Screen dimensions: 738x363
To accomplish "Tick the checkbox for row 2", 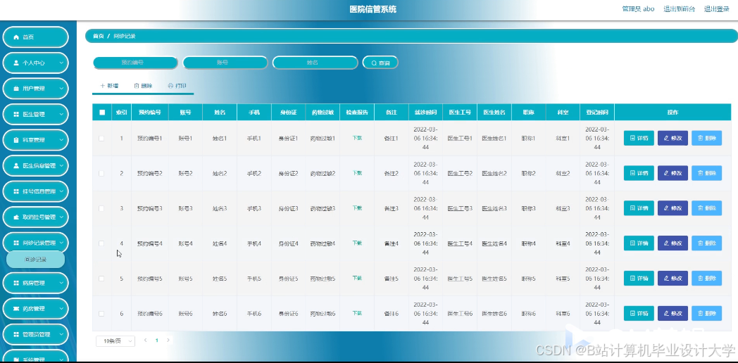I will (101, 173).
